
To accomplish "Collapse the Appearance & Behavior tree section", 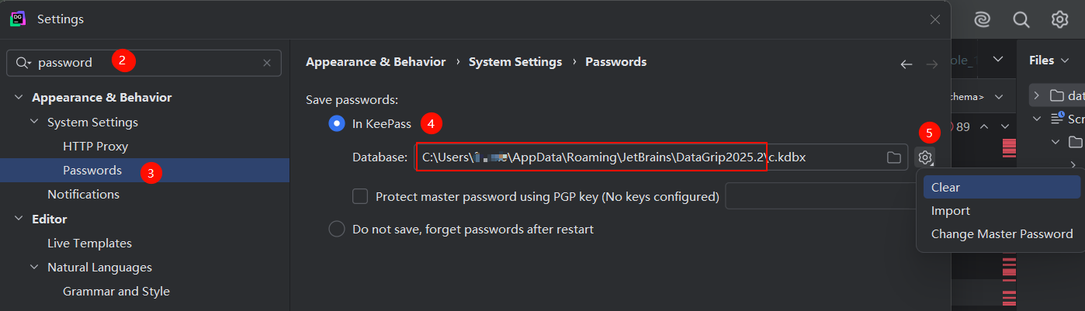I will (x=19, y=98).
